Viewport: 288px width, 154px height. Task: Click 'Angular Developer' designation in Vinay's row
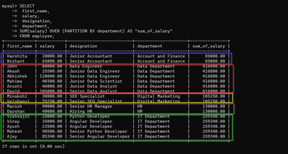point(91,121)
